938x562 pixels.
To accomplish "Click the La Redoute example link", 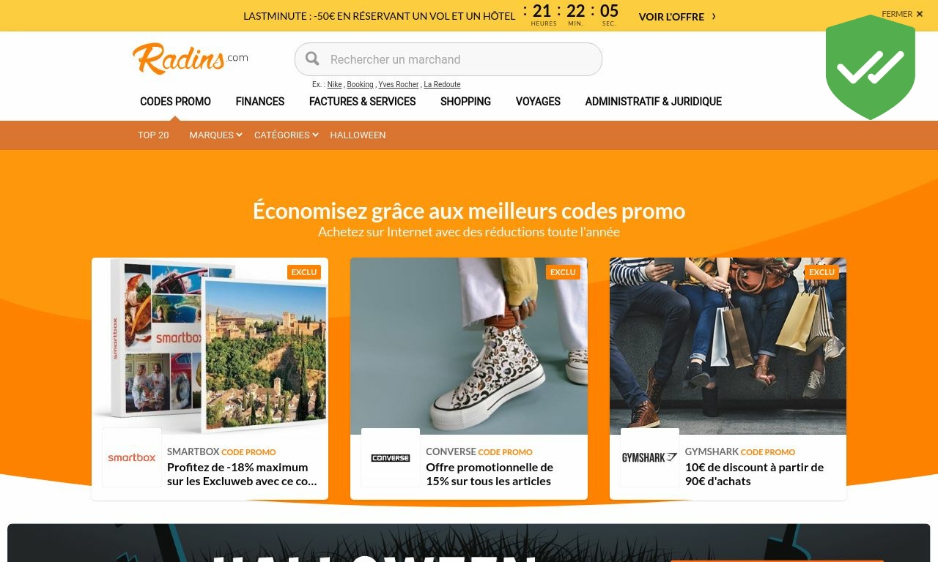I will 442,85.
